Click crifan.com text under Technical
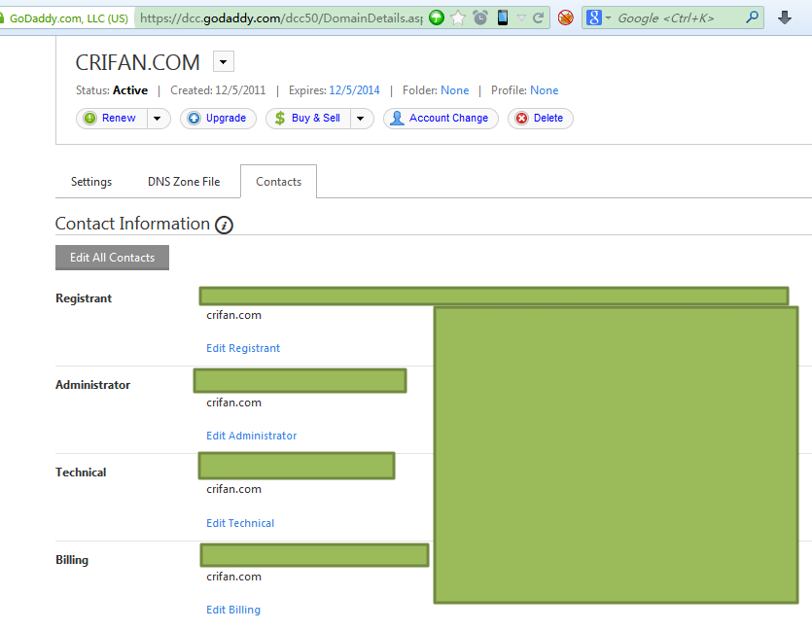812x630 pixels. coord(233,489)
